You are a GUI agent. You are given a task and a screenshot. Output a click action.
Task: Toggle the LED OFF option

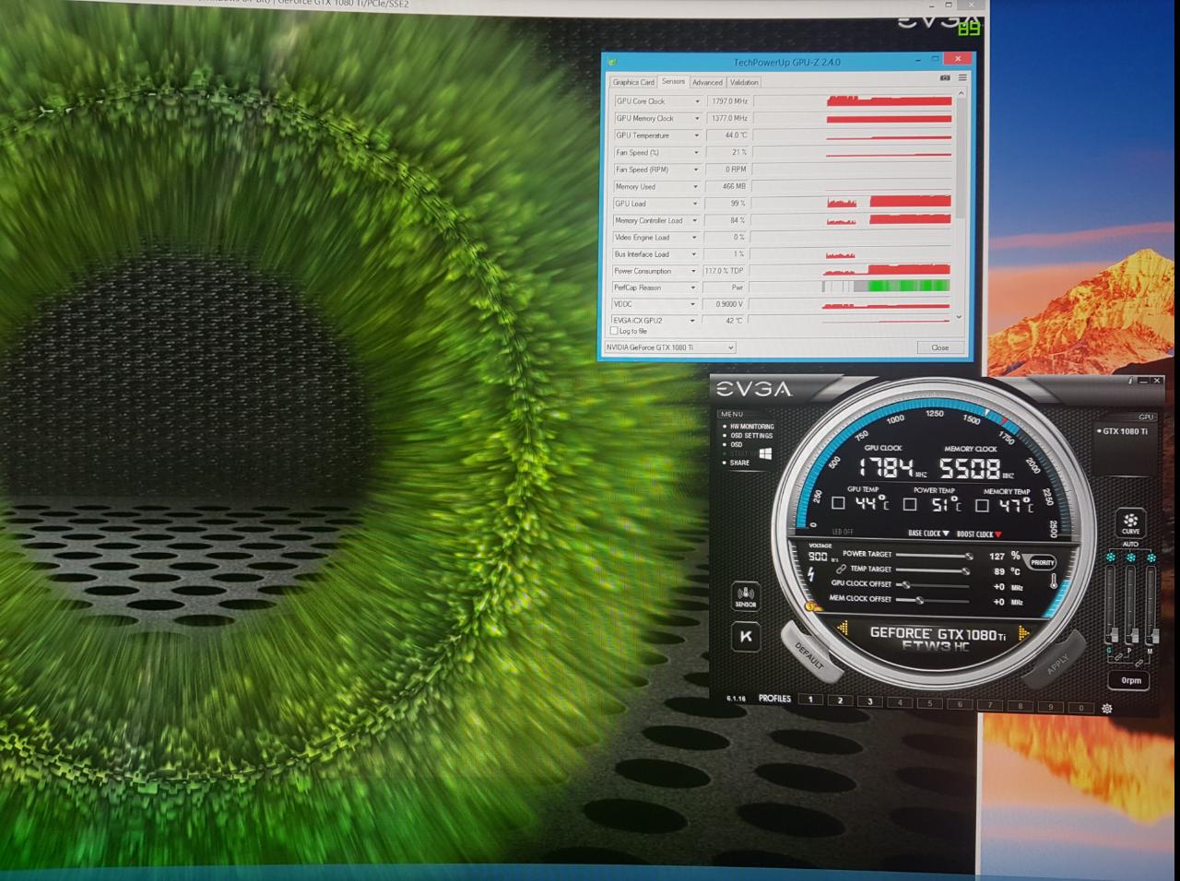point(843,532)
